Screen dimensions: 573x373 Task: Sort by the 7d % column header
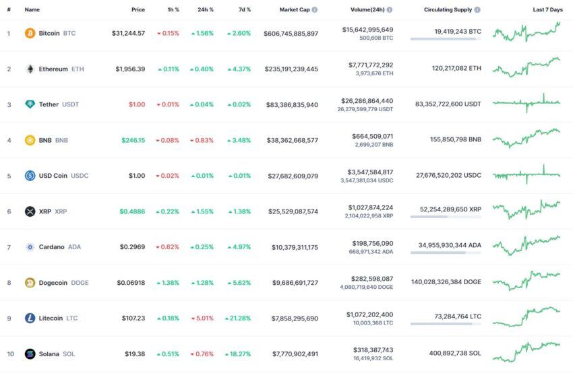coord(245,10)
